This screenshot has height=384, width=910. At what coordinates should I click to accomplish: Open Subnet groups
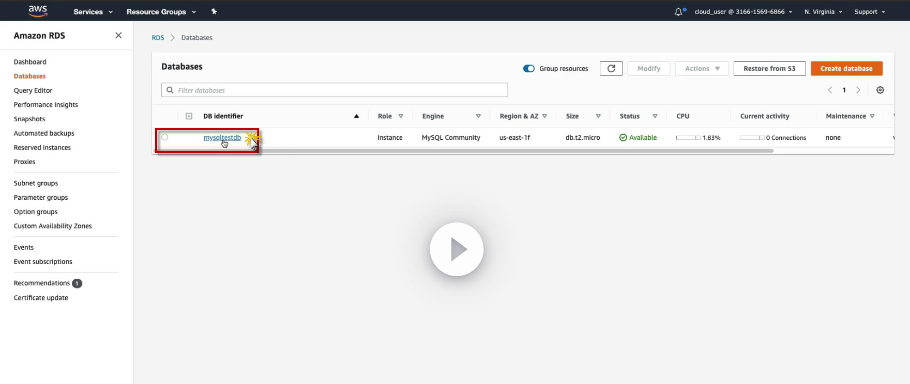point(36,183)
